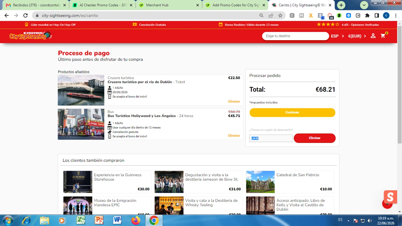The width and height of the screenshot is (402, 226).
Task: Open Libro de Kells early access card
Action: [290, 205]
